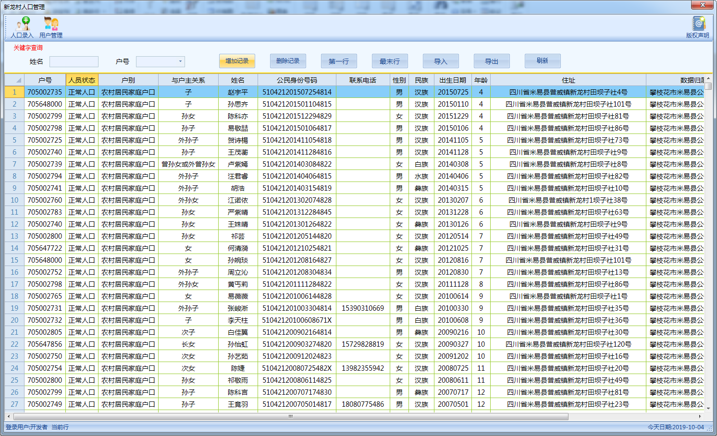
Task: Refresh the list with 刷新 button
Action: click(x=543, y=61)
